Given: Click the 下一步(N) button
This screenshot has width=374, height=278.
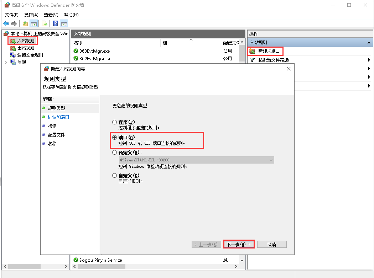Looking at the screenshot, I should [239, 245].
